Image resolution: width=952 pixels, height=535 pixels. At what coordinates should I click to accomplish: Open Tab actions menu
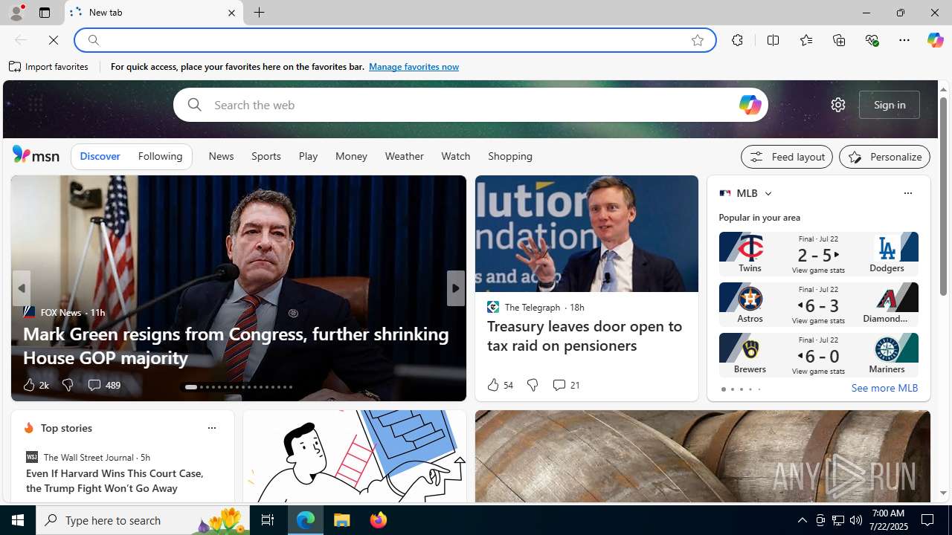coord(45,13)
